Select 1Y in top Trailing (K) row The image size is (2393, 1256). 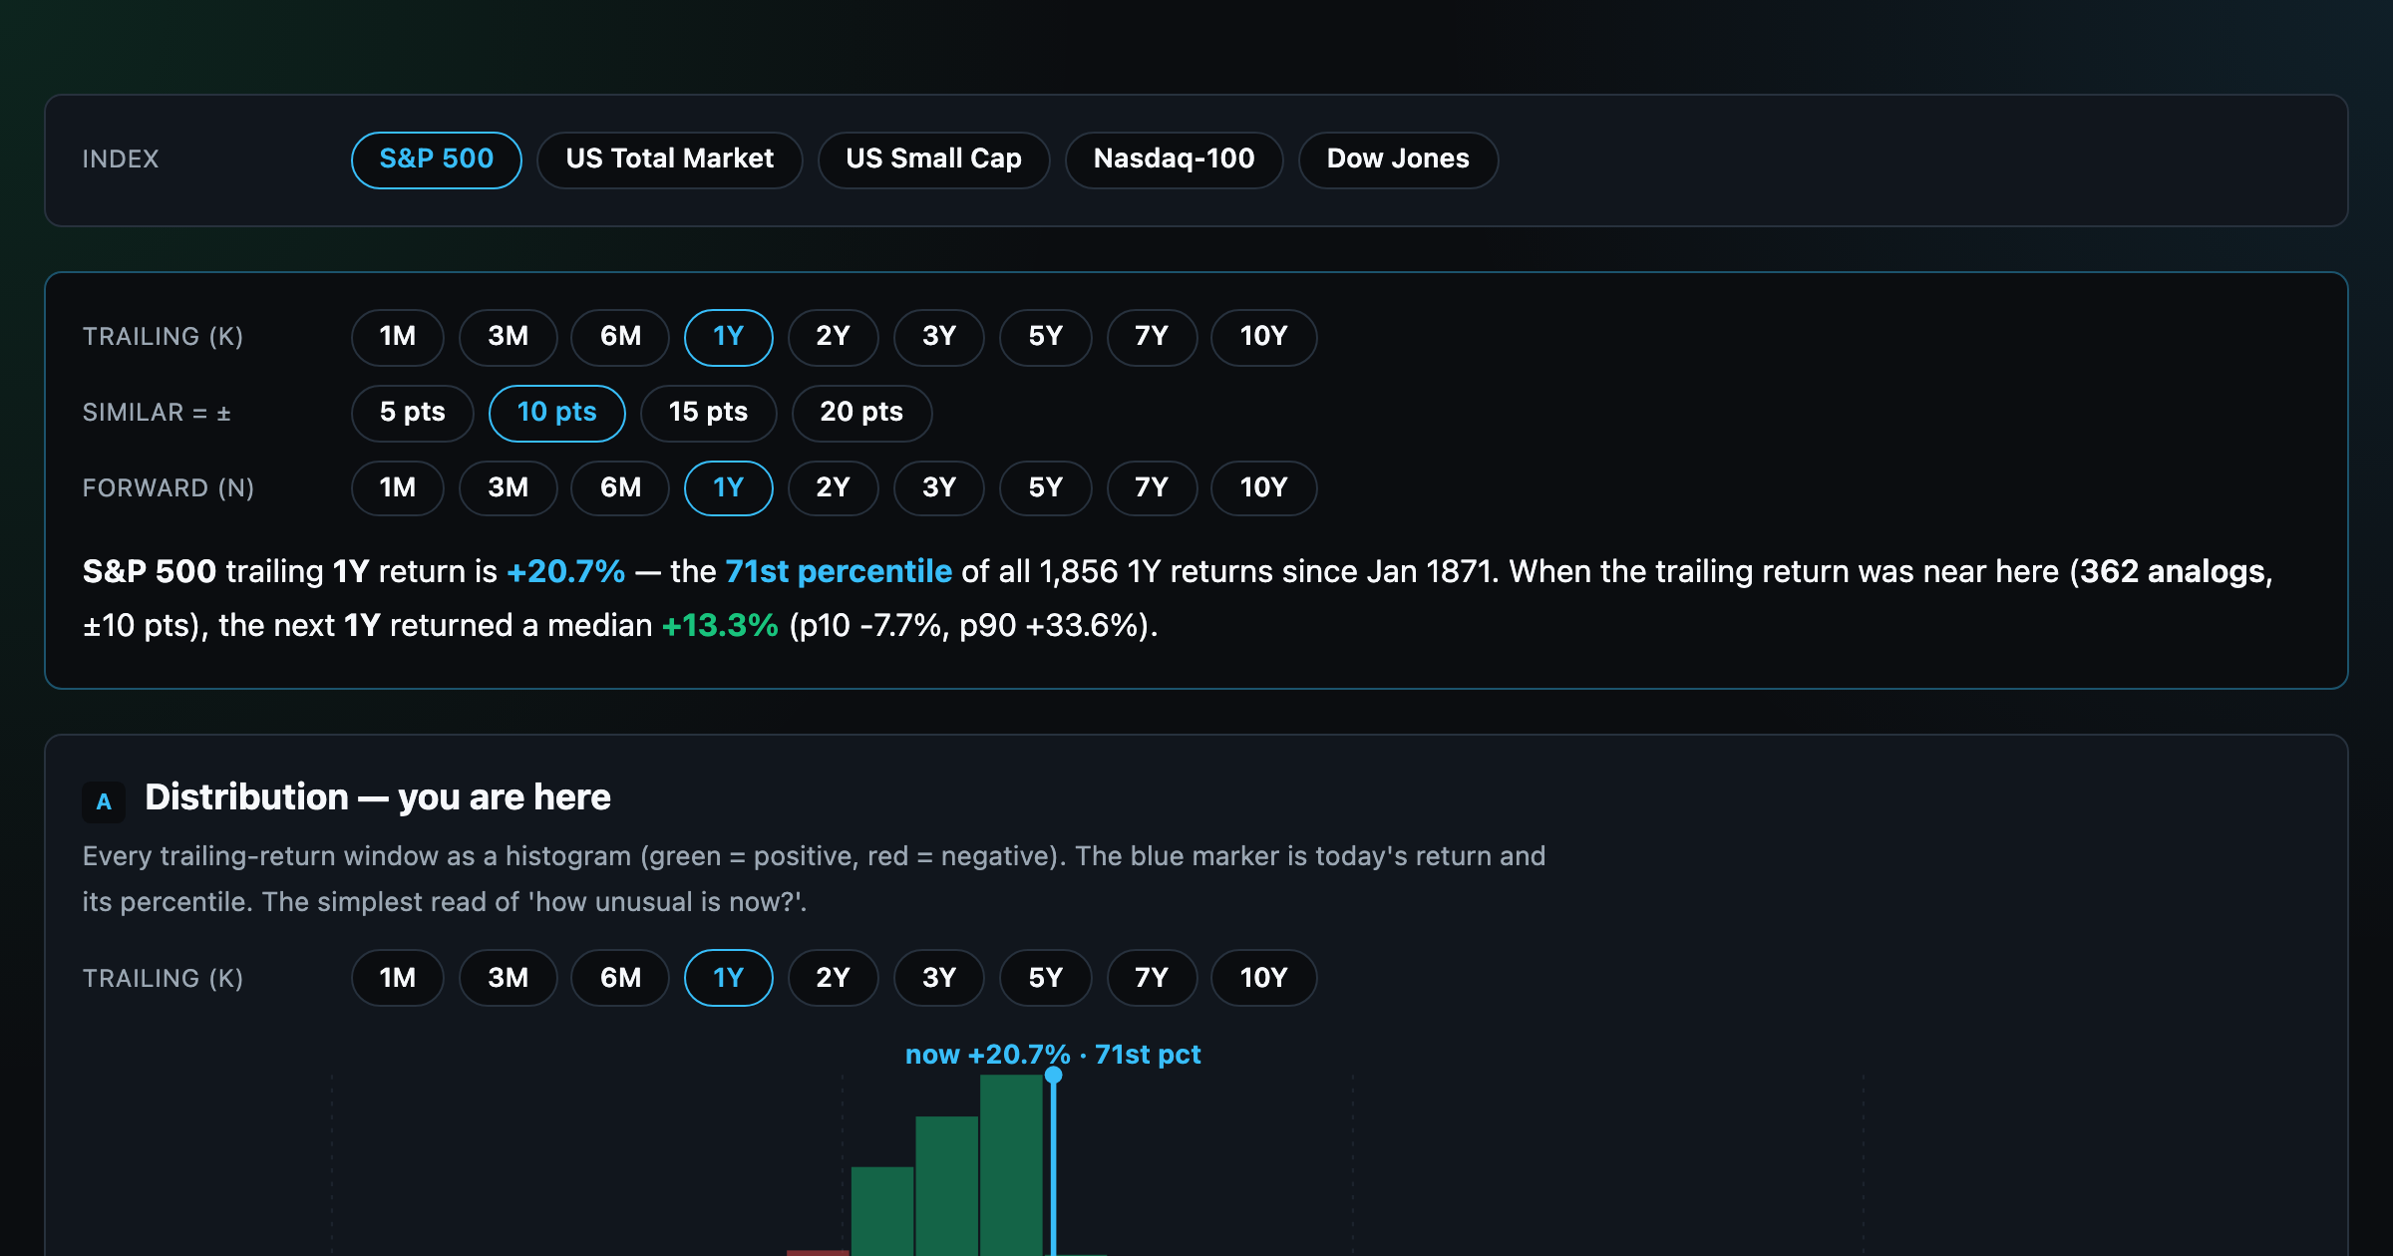click(728, 337)
